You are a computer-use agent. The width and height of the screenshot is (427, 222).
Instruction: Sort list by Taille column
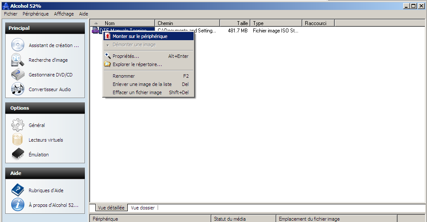(x=235, y=23)
